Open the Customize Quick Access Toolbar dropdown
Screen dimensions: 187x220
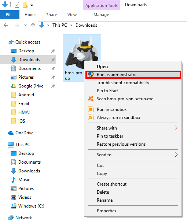(32, 5)
